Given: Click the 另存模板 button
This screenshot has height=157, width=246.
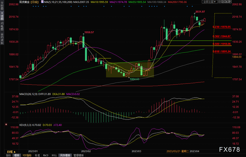Looking at the screenshot, I should [65, 155].
